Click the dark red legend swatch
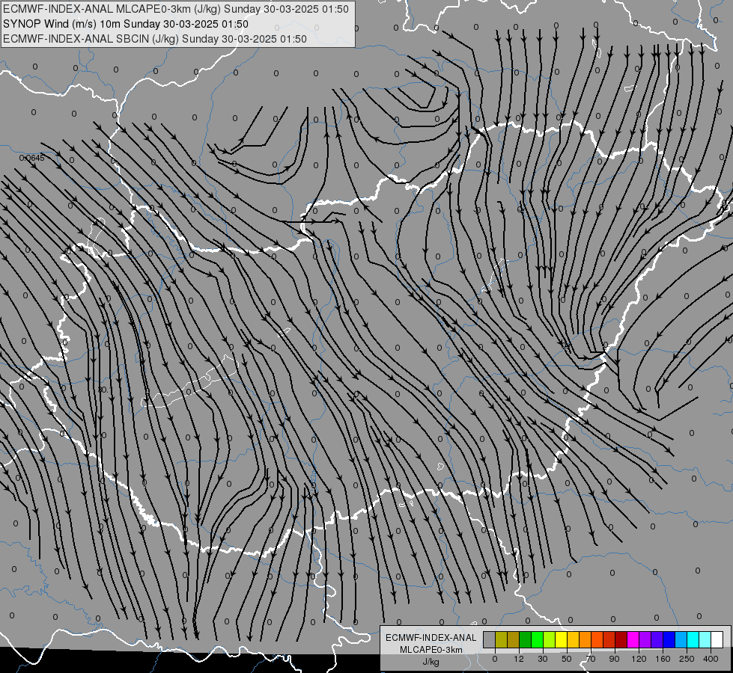This screenshot has height=673, width=733. pyautogui.click(x=621, y=639)
